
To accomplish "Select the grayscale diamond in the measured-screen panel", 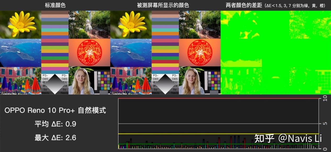I will tap(165, 84).
